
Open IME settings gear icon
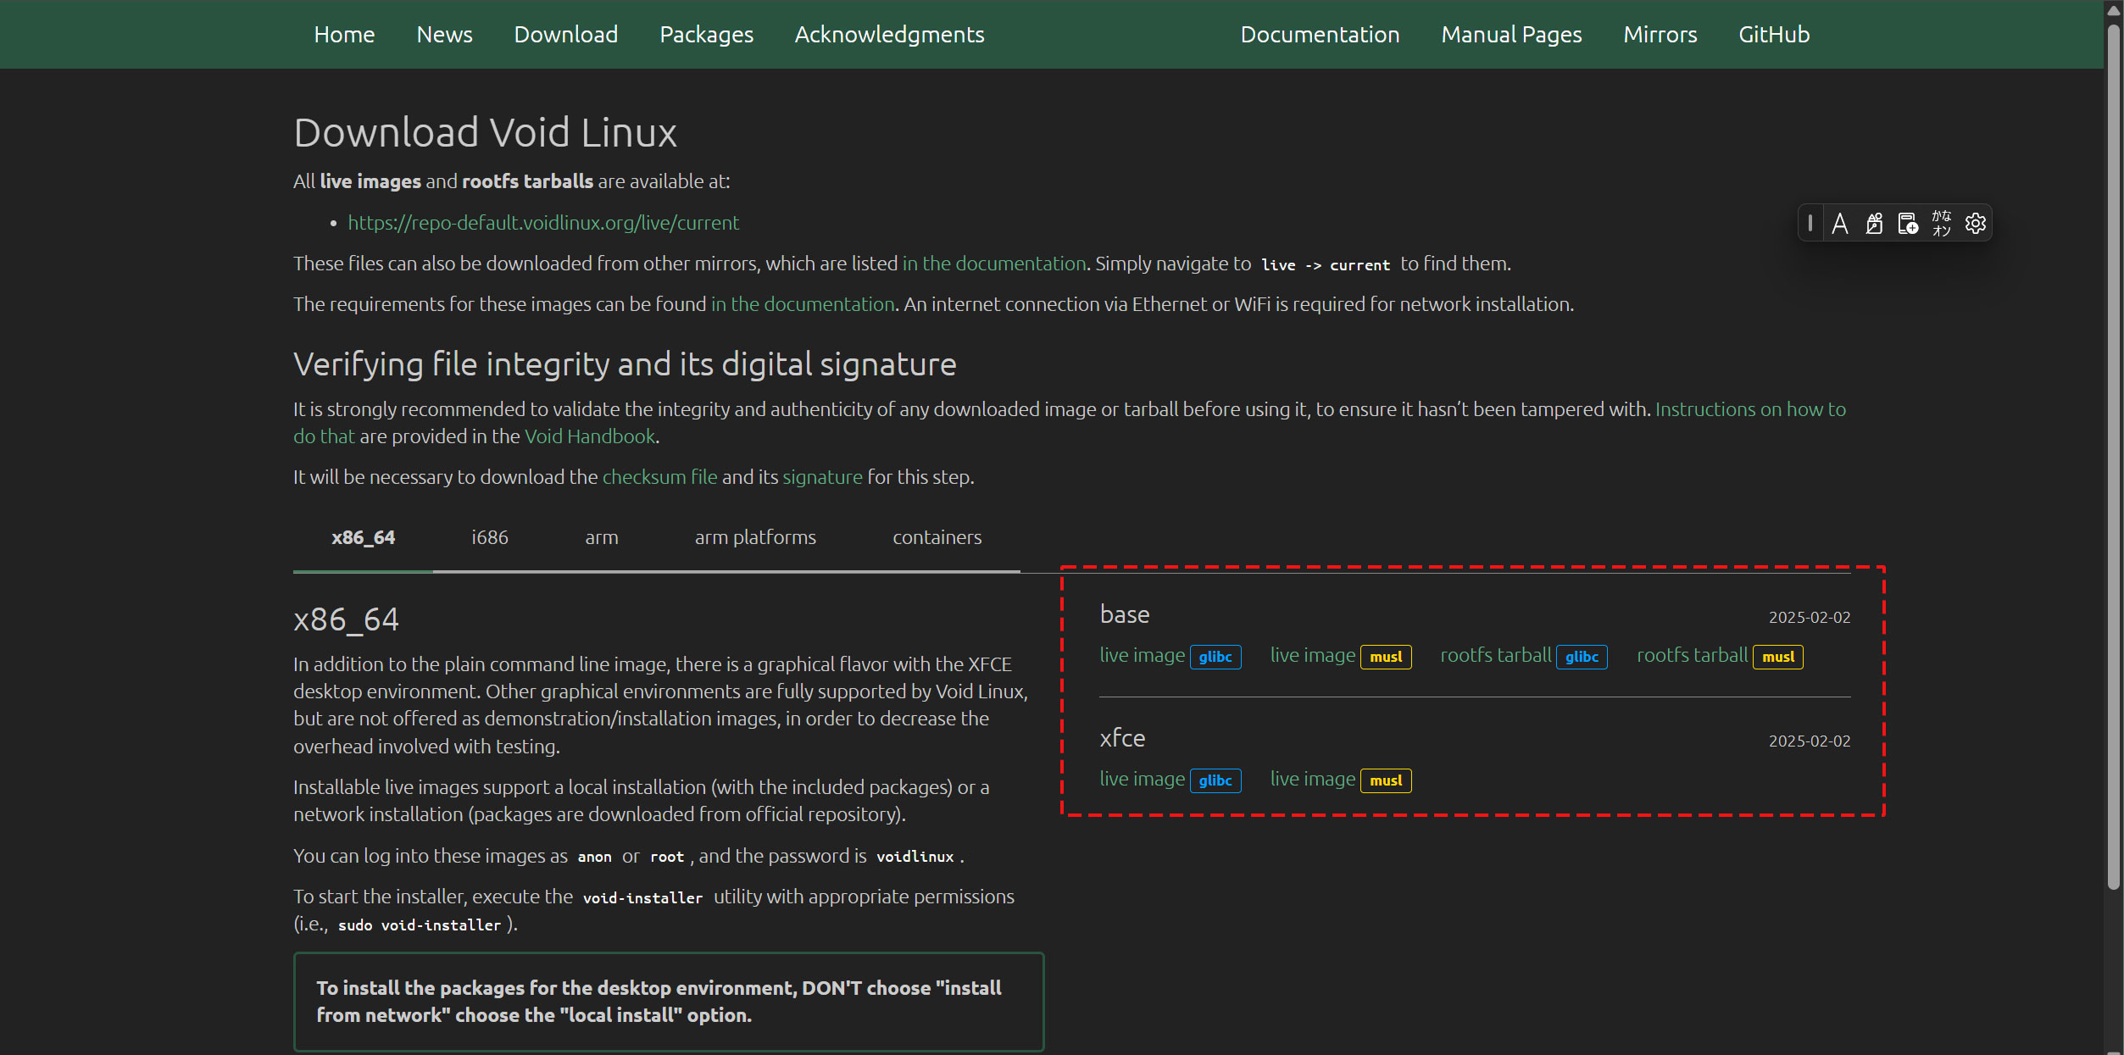[1976, 224]
